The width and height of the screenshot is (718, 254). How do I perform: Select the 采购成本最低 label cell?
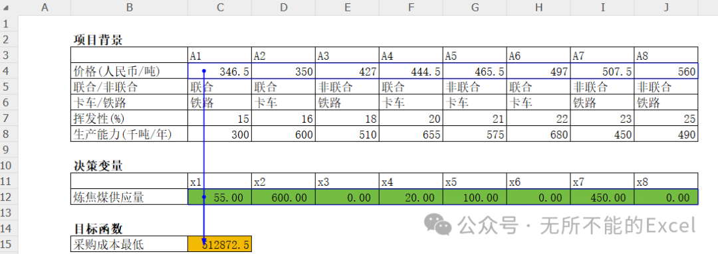129,244
